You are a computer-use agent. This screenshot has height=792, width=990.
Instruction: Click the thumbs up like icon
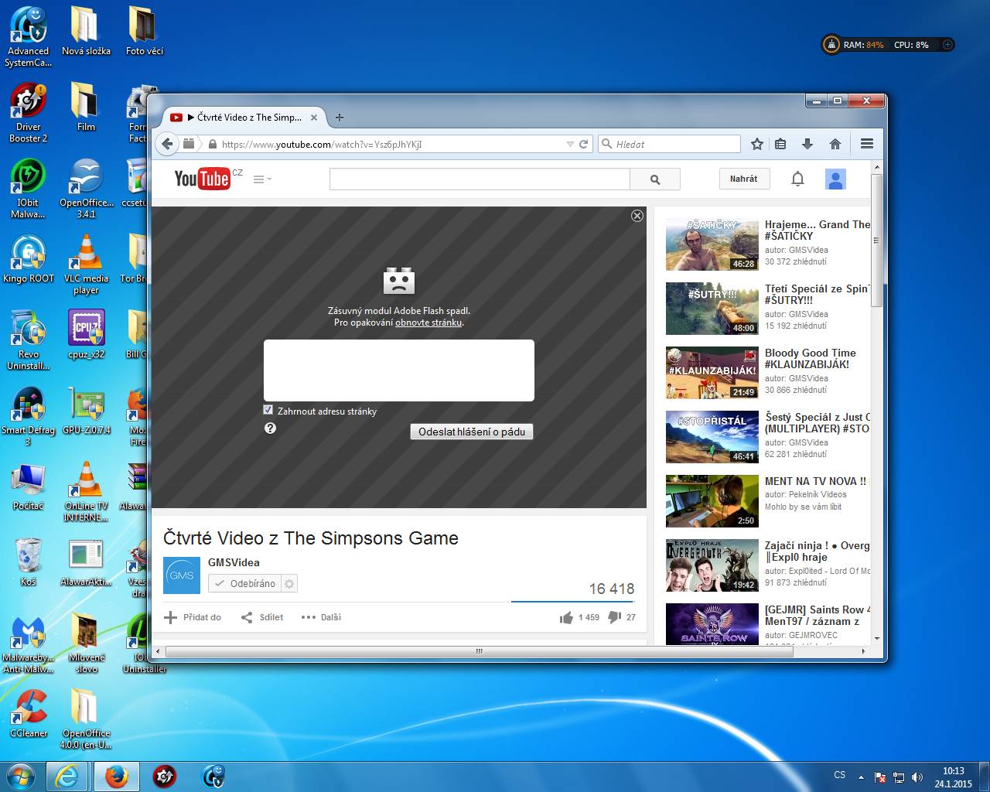[567, 617]
